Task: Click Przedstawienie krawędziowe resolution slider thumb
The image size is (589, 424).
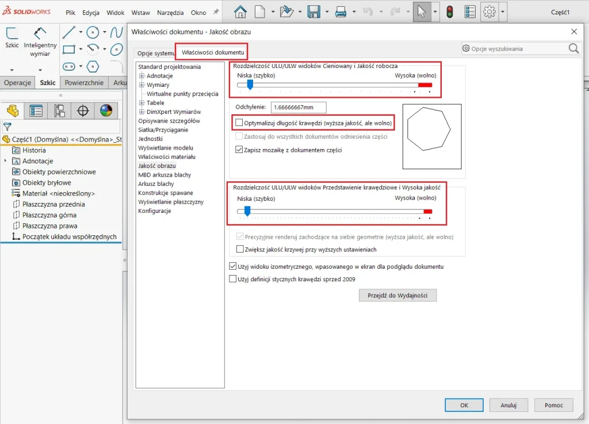Action: [x=247, y=211]
